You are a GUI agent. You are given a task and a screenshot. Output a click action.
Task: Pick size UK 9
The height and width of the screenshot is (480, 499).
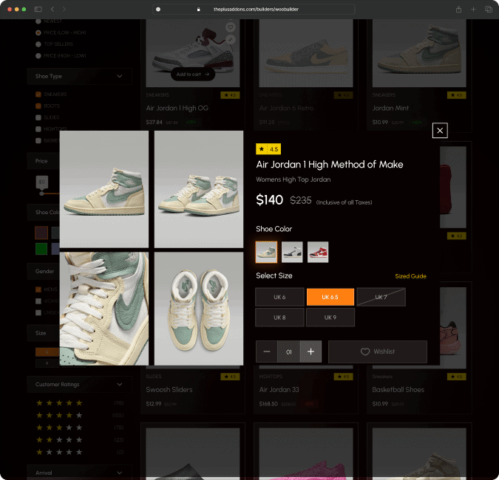tap(330, 318)
